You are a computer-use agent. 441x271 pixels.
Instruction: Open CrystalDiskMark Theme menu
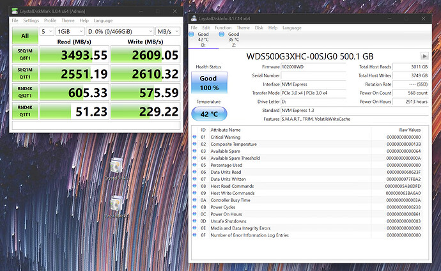click(x=68, y=20)
